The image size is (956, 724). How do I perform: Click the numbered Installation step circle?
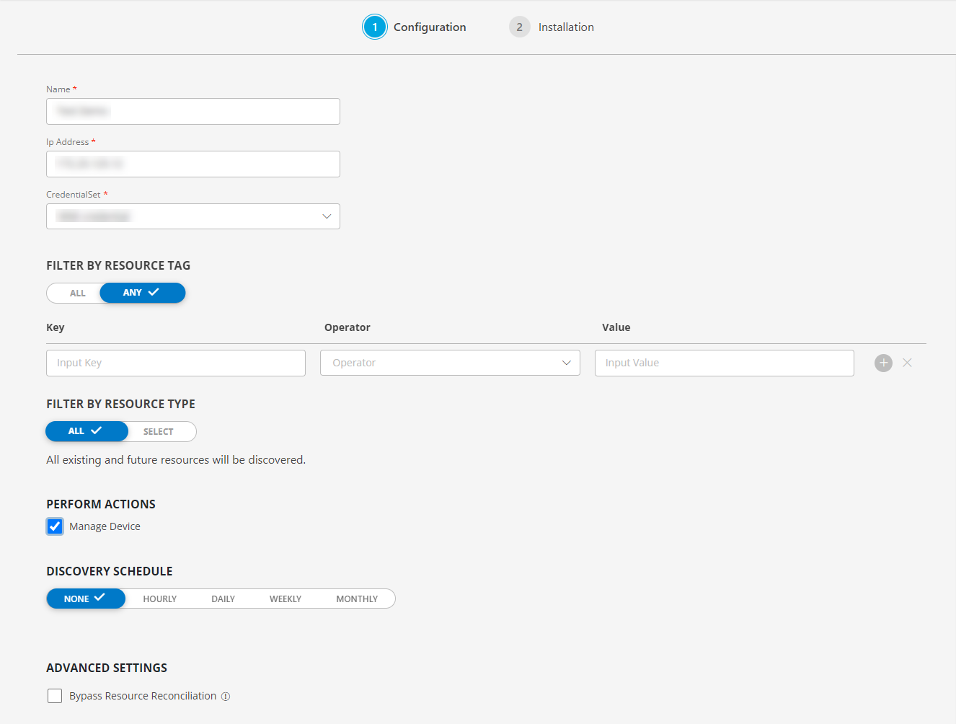pos(519,26)
